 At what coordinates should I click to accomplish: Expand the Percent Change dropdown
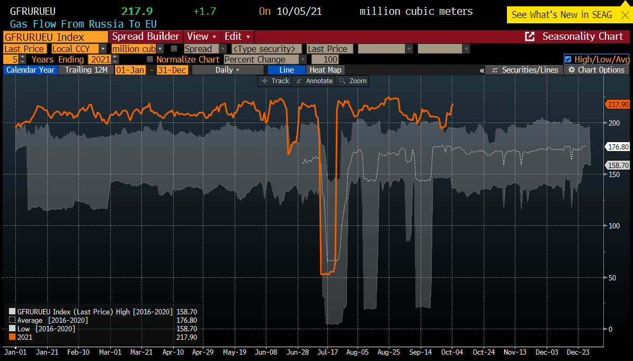pyautogui.click(x=302, y=59)
